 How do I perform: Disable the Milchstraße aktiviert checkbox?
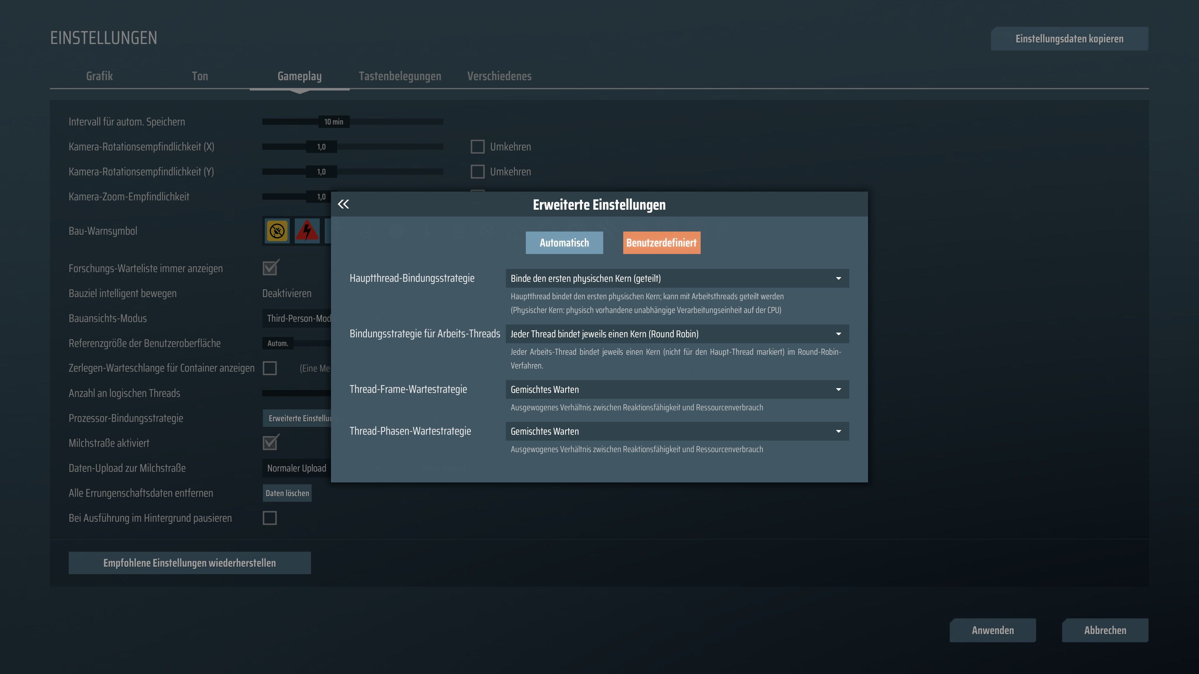click(x=270, y=443)
